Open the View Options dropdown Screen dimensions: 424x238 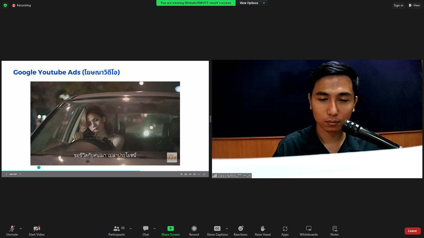(252, 3)
